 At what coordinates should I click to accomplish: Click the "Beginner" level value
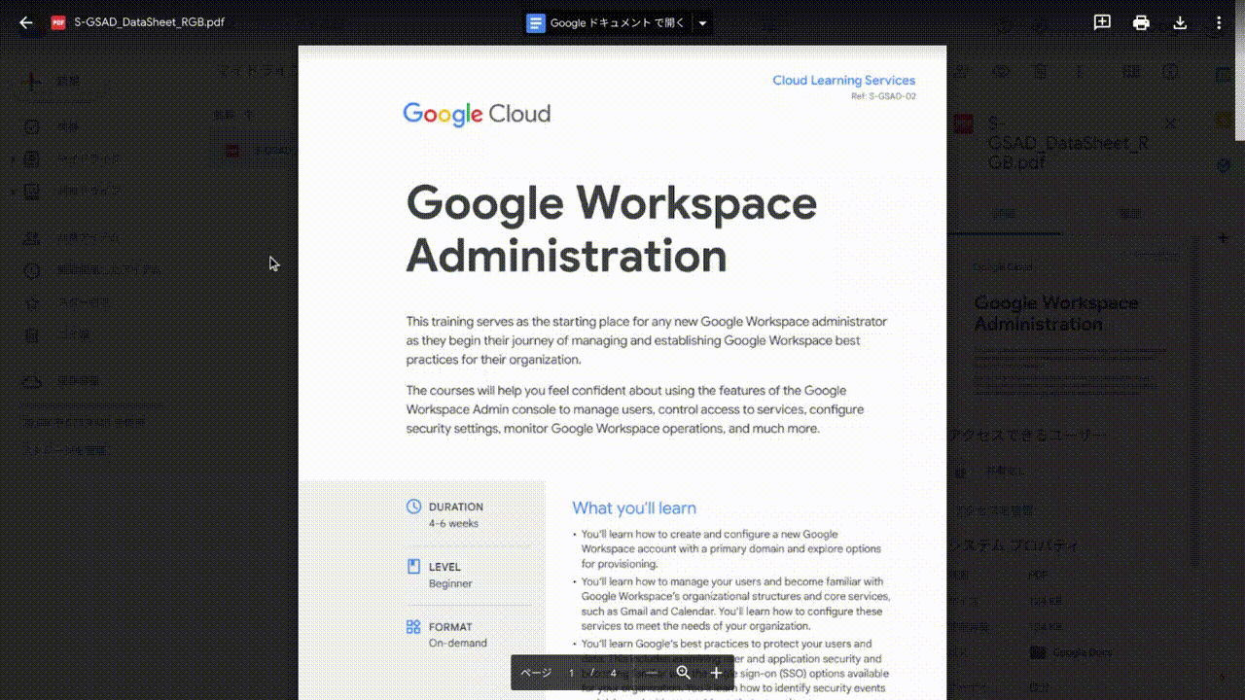[x=450, y=583]
